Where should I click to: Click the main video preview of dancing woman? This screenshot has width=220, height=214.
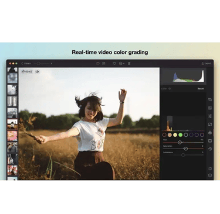[89, 123]
